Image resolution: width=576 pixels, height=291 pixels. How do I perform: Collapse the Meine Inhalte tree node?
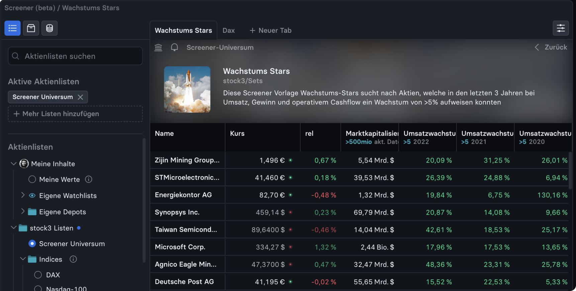[14, 164]
